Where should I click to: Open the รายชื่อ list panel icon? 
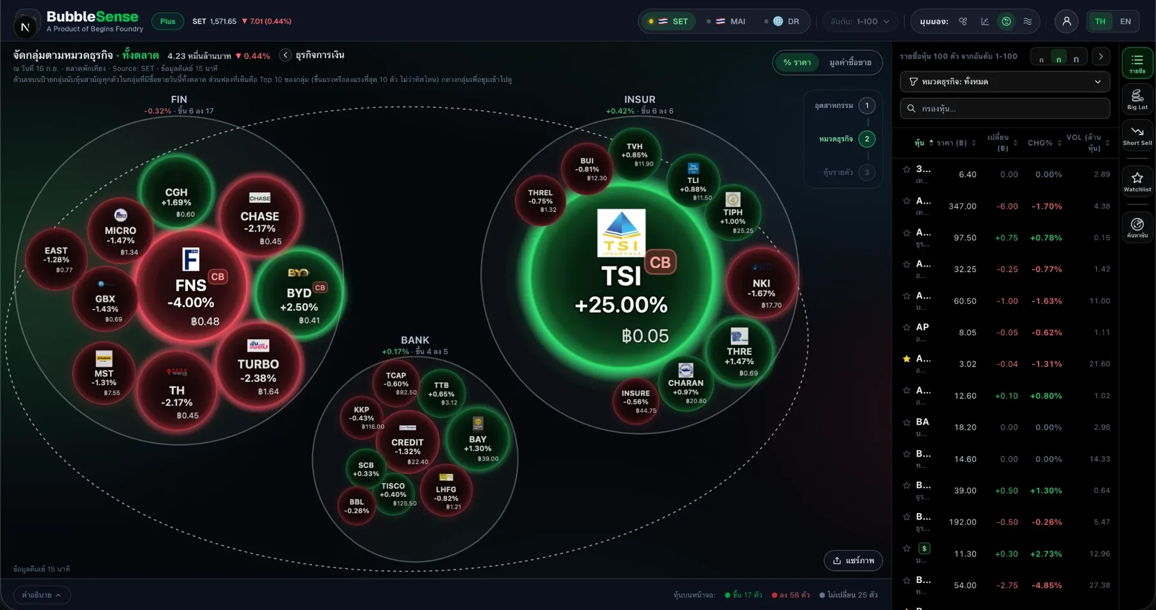click(x=1137, y=64)
